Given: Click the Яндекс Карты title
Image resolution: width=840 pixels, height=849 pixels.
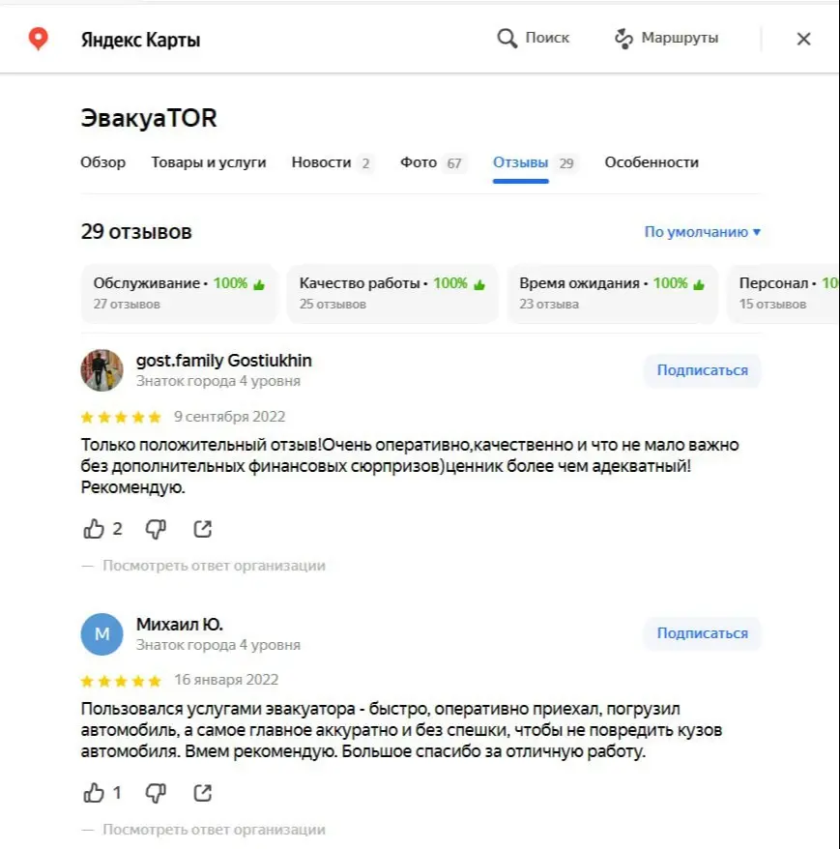Looking at the screenshot, I should tap(140, 40).
